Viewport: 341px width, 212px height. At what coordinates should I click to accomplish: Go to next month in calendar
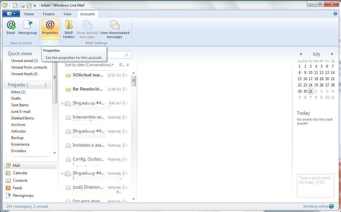click(332, 54)
